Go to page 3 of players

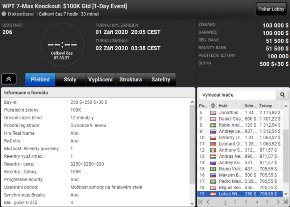point(246,202)
